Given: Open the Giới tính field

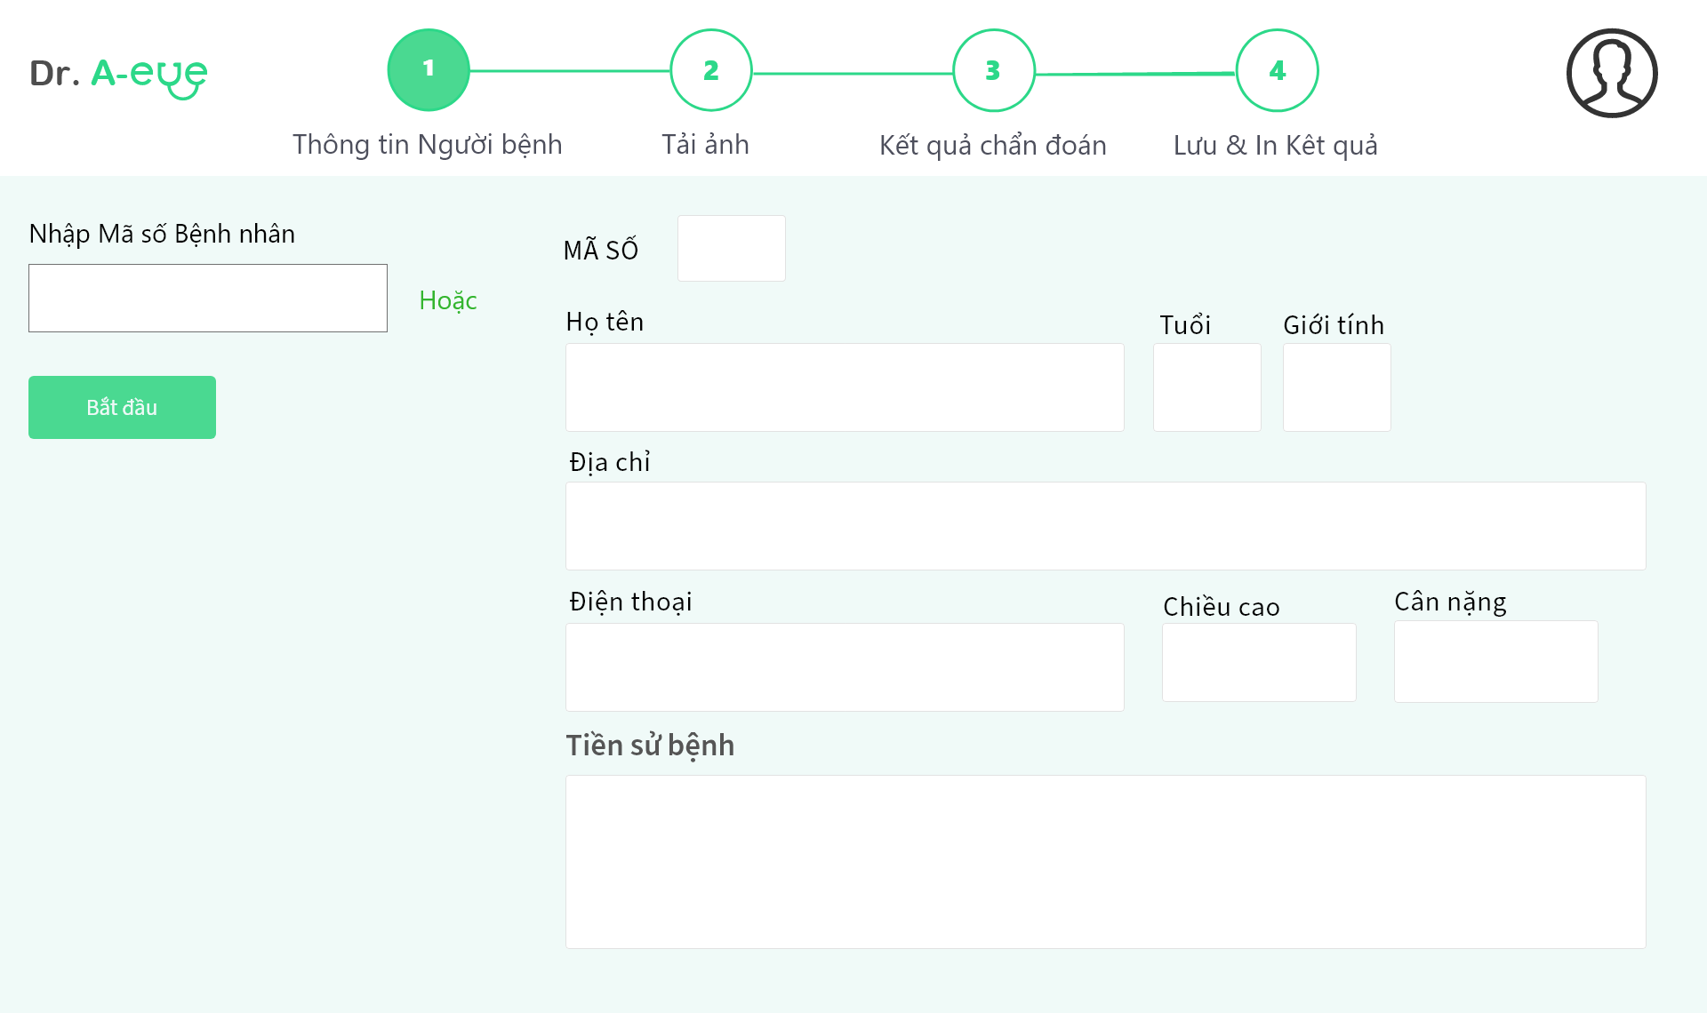Looking at the screenshot, I should coord(1336,387).
